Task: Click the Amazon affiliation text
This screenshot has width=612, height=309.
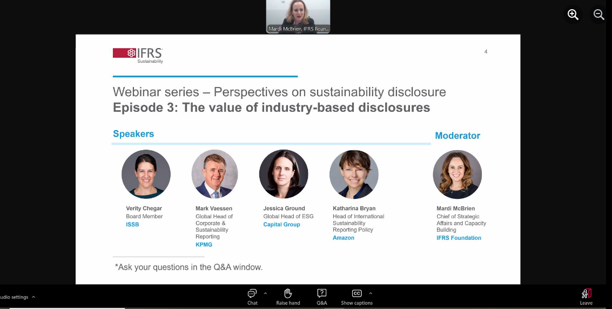Action: tap(344, 238)
